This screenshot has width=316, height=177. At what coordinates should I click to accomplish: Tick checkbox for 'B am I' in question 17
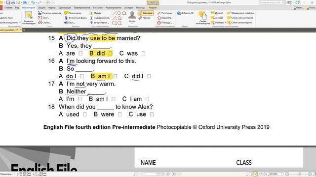[114, 99]
